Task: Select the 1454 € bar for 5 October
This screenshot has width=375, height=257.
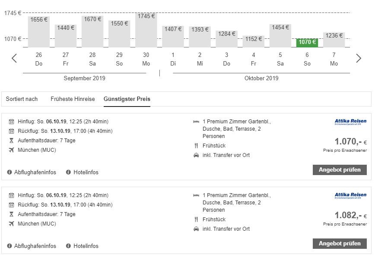Action: tap(280, 35)
